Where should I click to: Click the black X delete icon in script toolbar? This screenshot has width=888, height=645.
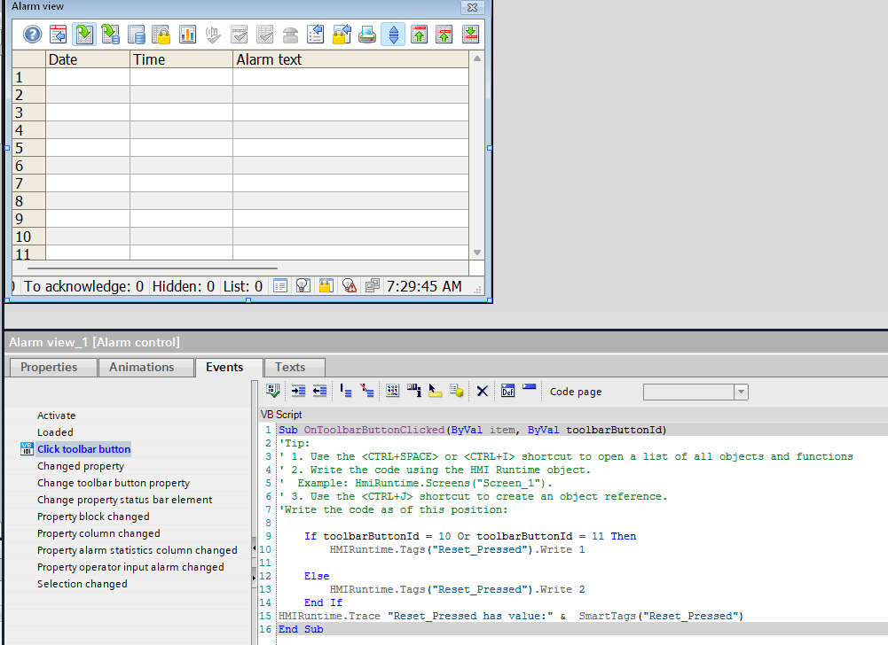click(482, 391)
